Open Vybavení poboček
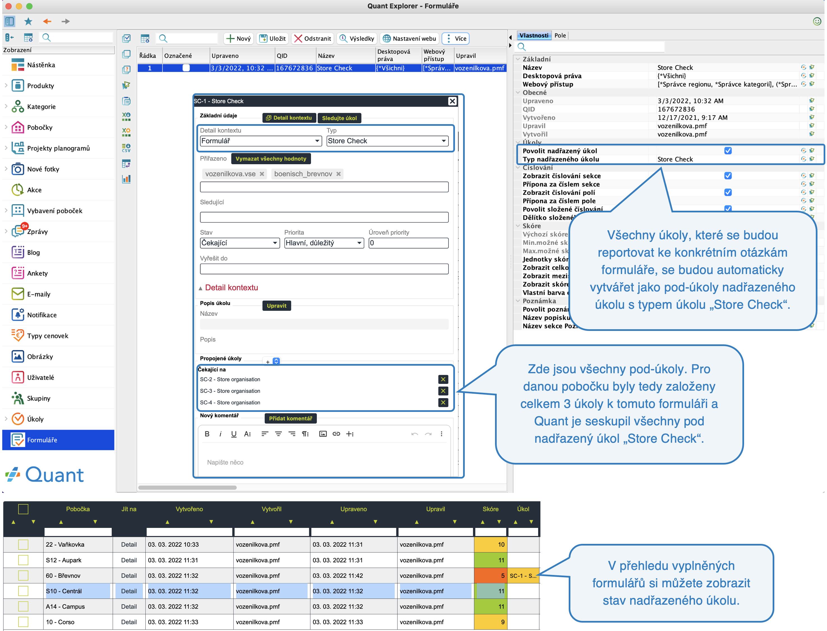Viewport: 827px width, 631px height. (x=54, y=211)
